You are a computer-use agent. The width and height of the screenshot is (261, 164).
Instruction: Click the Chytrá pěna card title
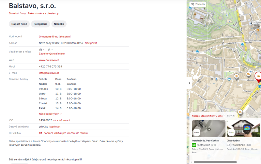tap(233, 141)
